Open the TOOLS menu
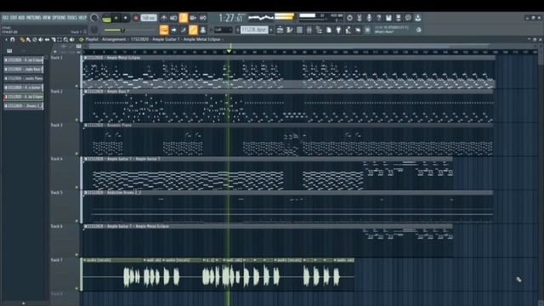Image resolution: width=544 pixels, height=306 pixels. pos(72,18)
